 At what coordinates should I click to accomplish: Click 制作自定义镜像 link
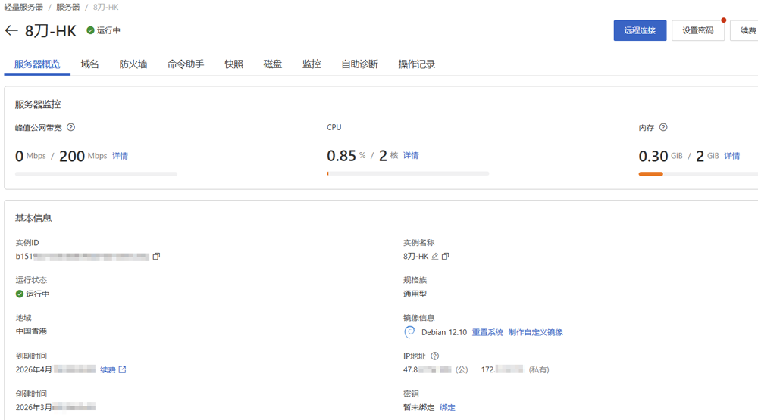[535, 332]
